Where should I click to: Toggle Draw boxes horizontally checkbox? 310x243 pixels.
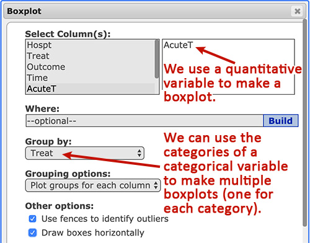pos(32,232)
